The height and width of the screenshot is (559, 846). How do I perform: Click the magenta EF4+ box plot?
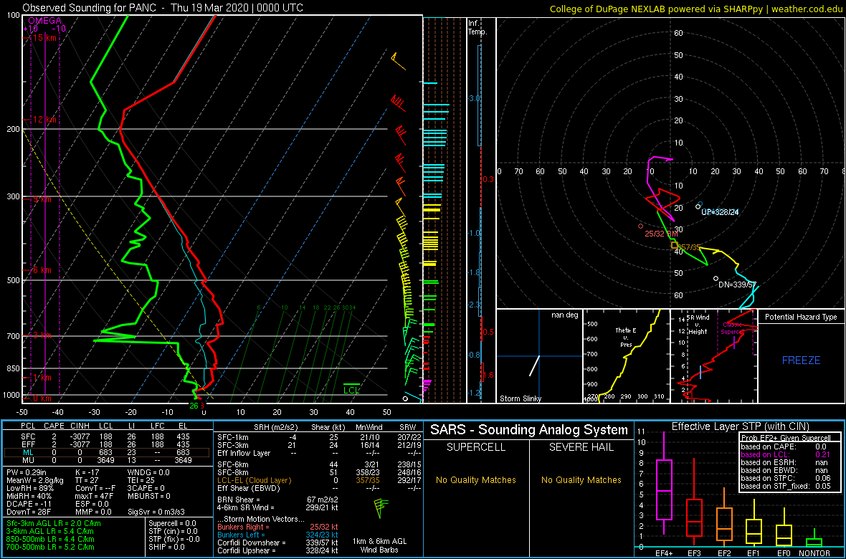(x=663, y=490)
